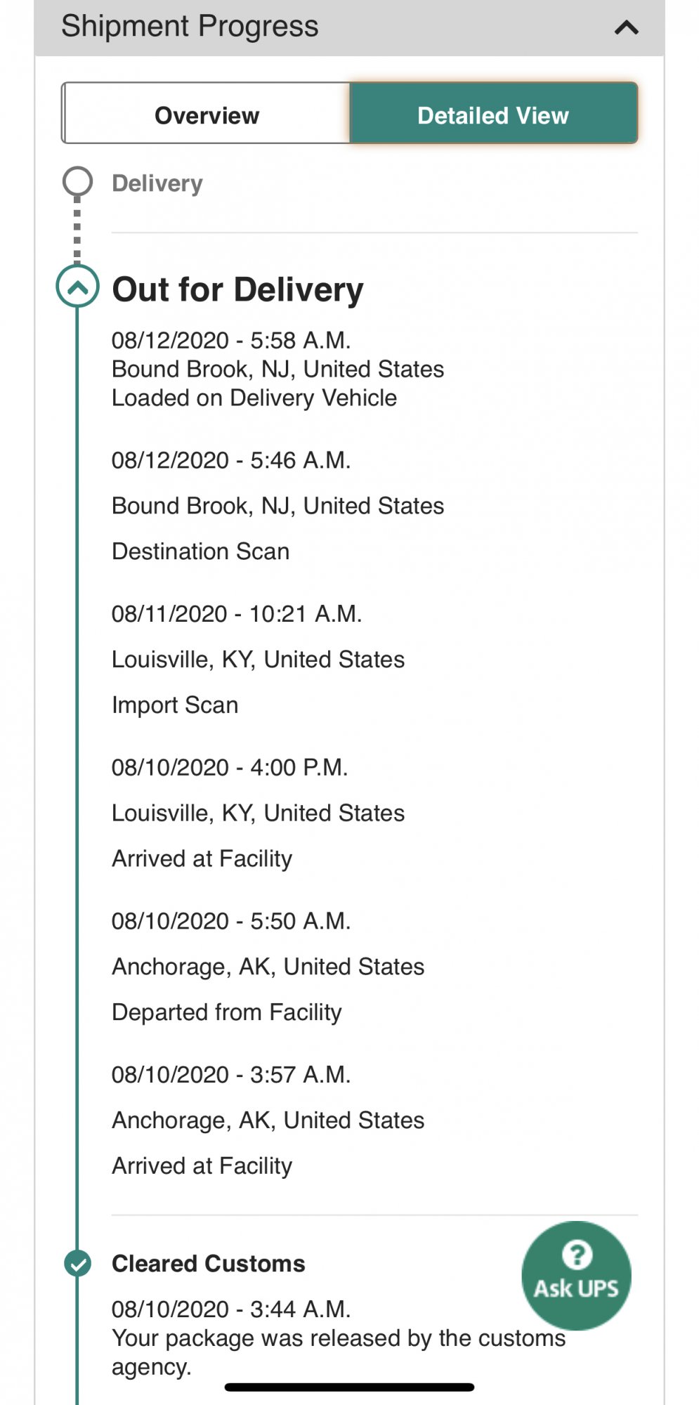The width and height of the screenshot is (699, 1405).
Task: Tap the Import Scan entry
Action: (x=175, y=705)
